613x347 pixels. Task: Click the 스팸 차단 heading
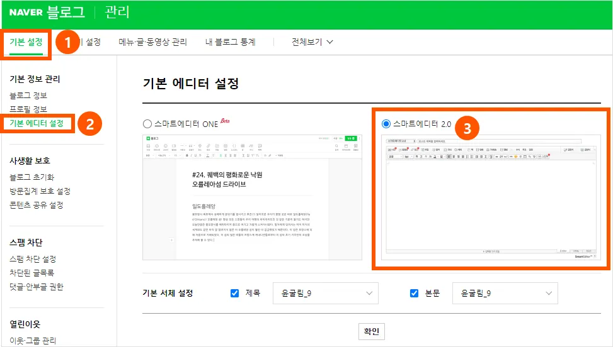pyautogui.click(x=26, y=243)
